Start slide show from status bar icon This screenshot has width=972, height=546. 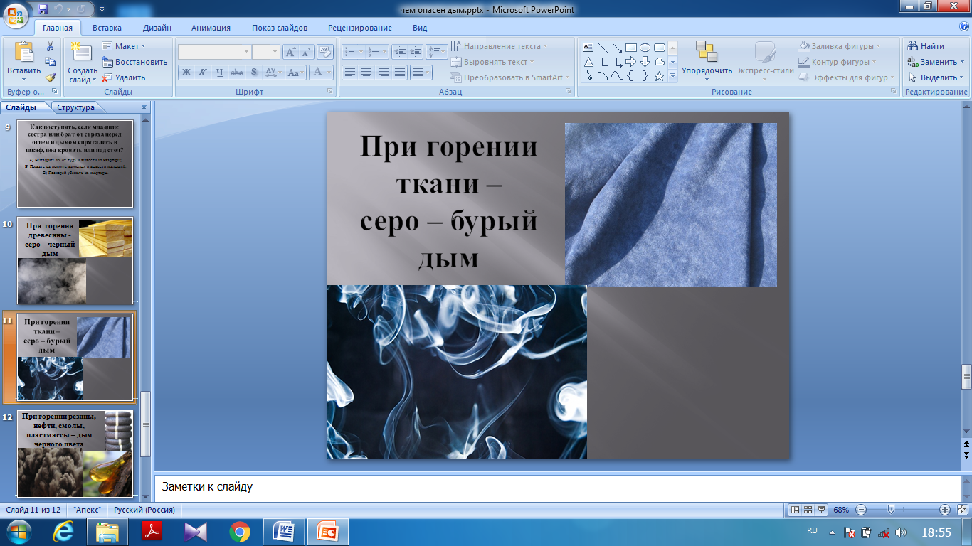[x=822, y=510]
